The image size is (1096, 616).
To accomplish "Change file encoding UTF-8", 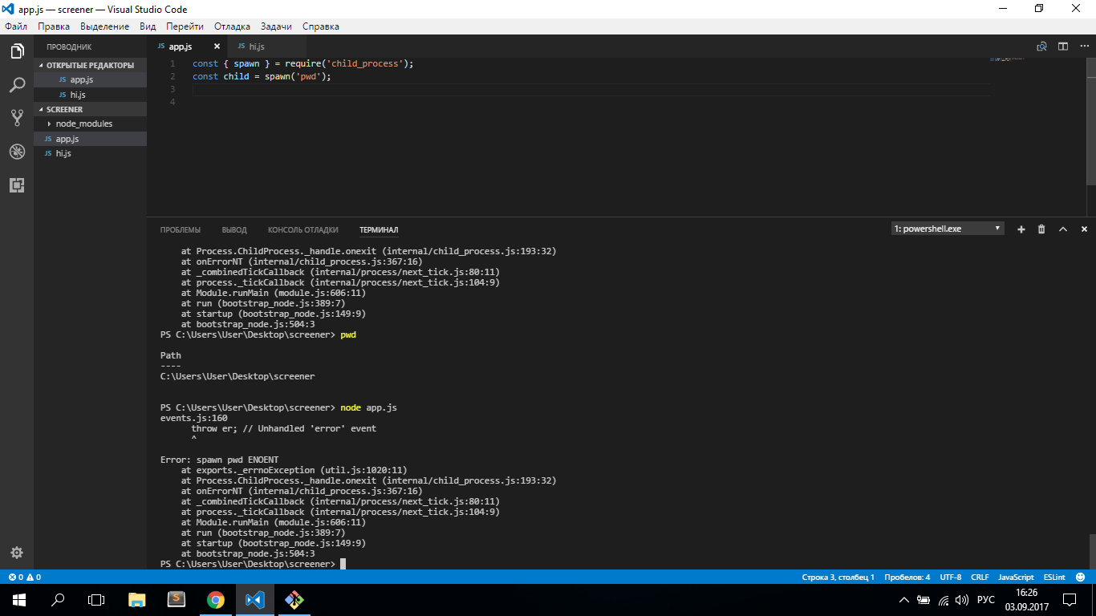I will click(x=950, y=577).
